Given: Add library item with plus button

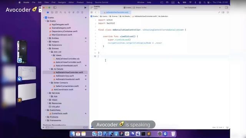Looking at the screenshot, I should pyautogui.click(x=220, y=8).
